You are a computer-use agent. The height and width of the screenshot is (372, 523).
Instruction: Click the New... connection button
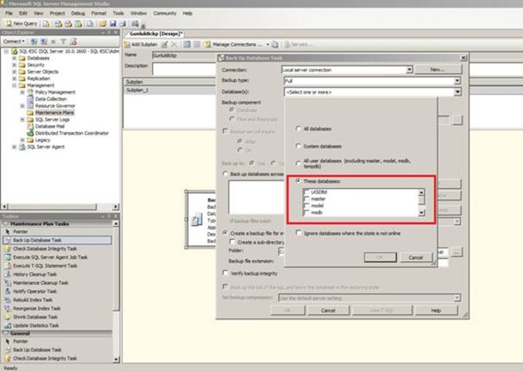(x=439, y=69)
